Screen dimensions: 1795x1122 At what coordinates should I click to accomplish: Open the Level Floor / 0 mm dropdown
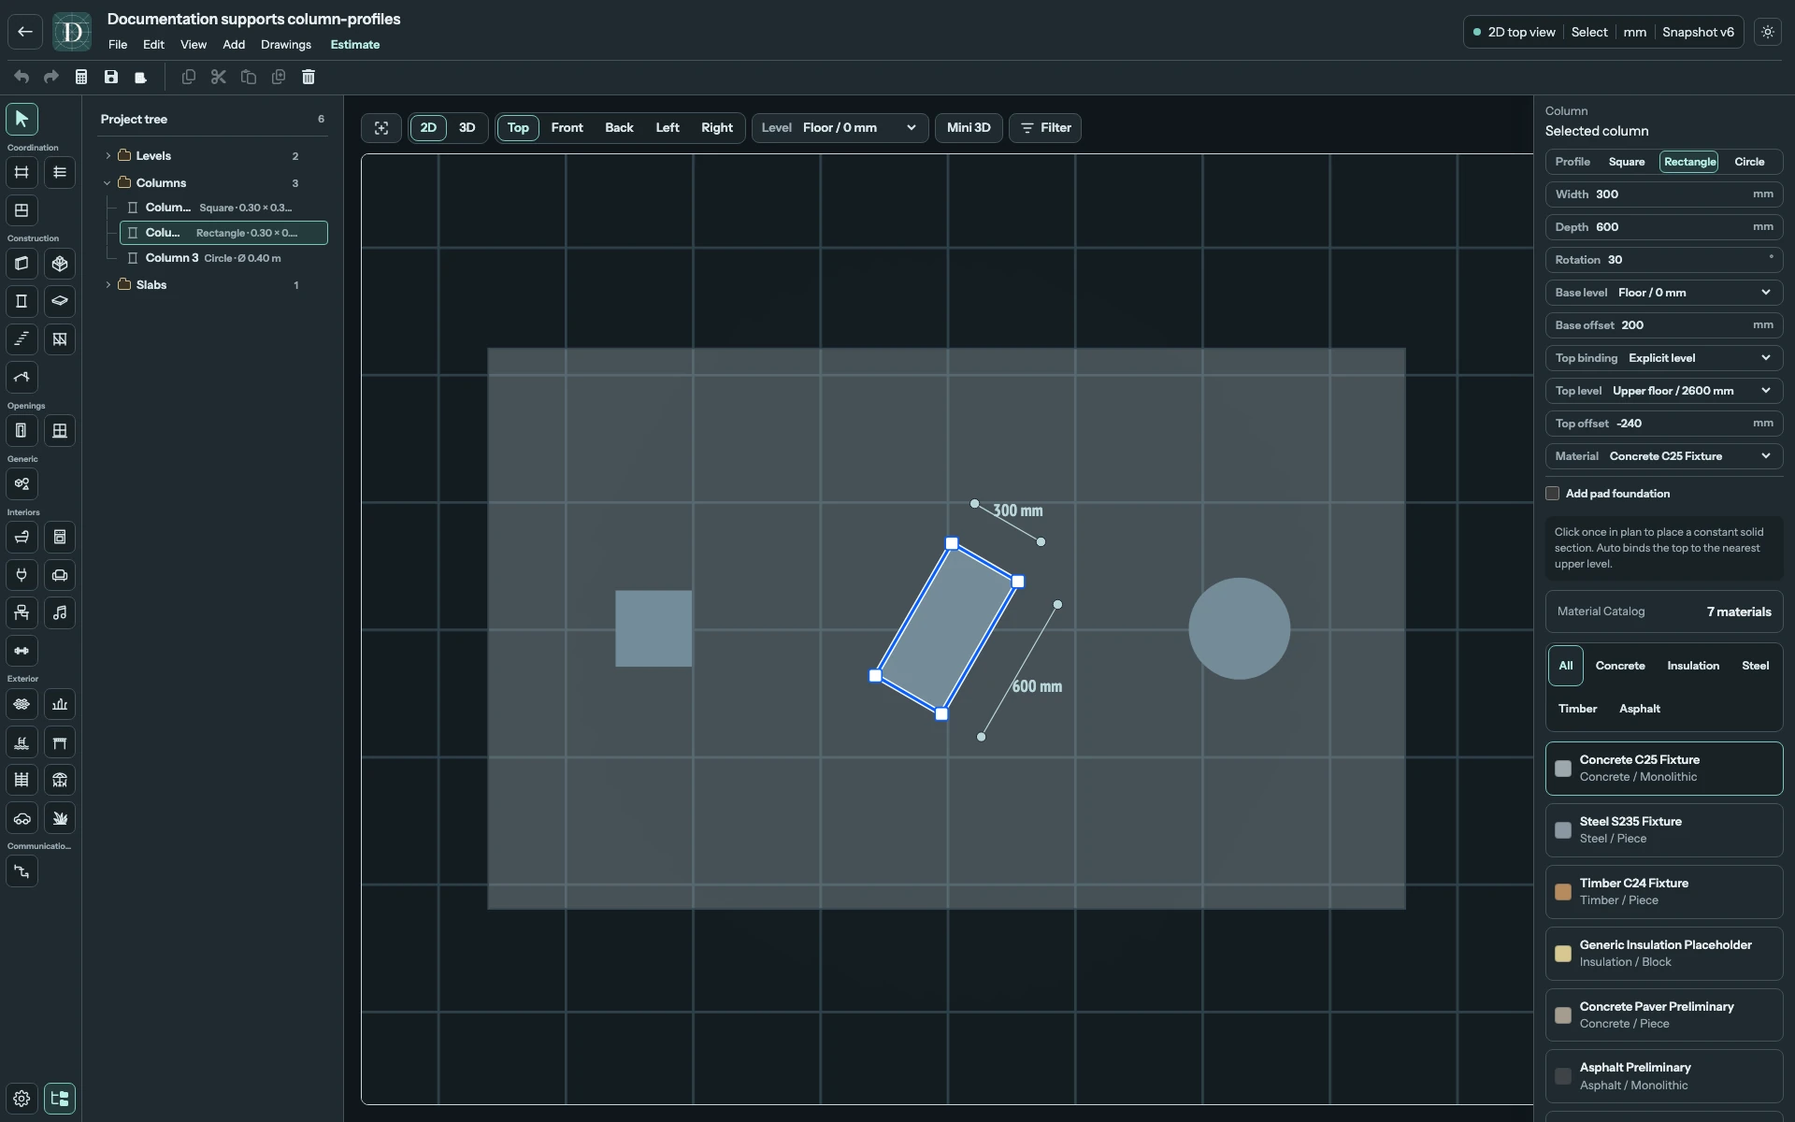(840, 128)
